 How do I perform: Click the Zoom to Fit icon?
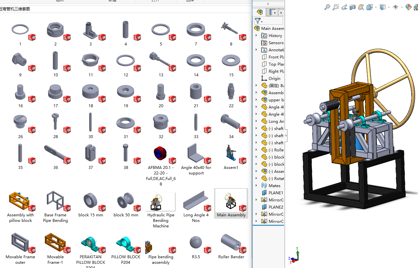click(x=327, y=7)
